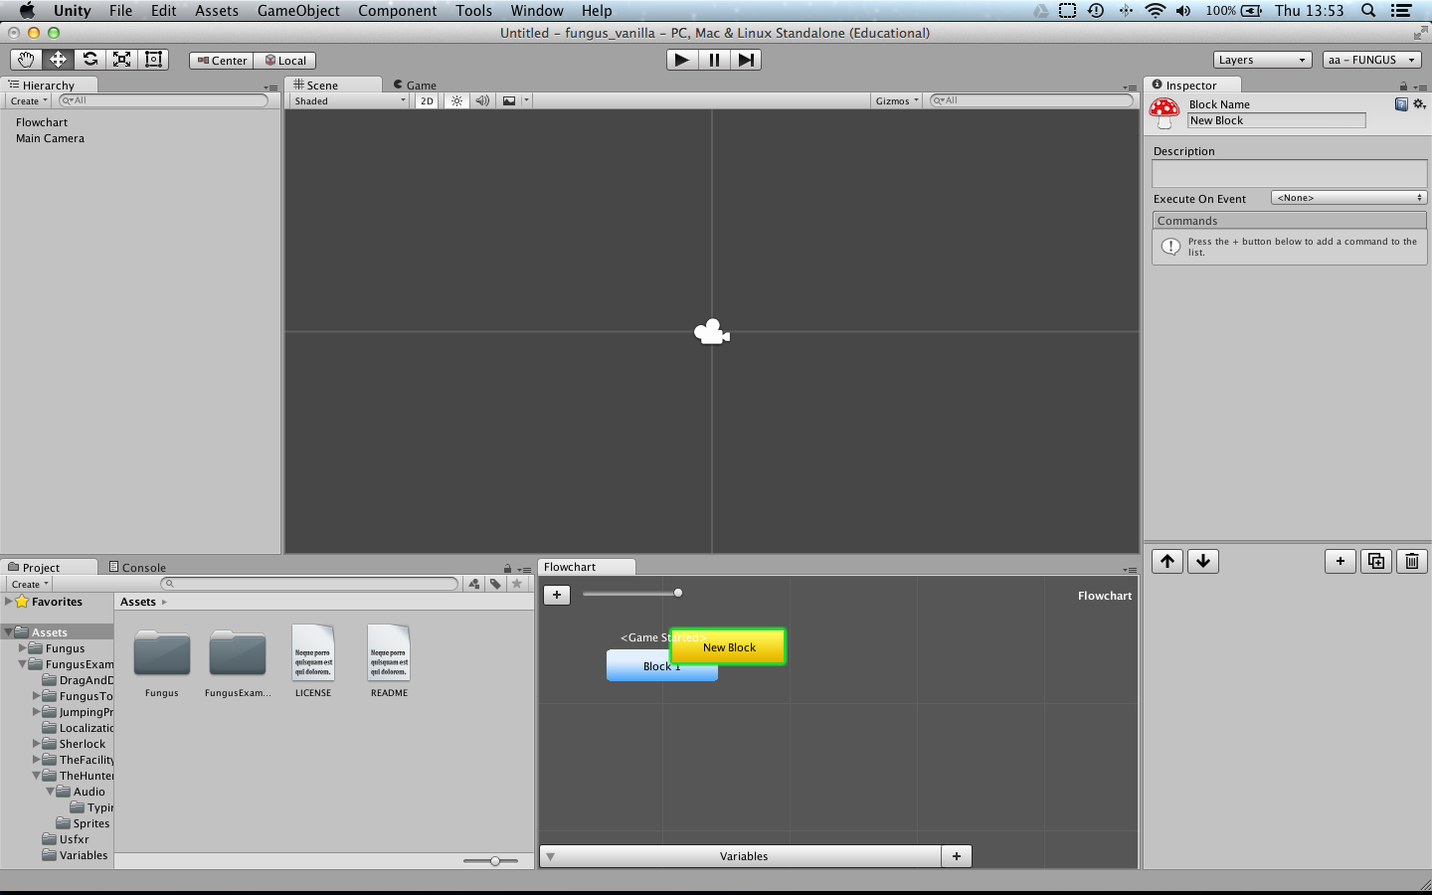Move command down with arrow button
This screenshot has height=895, width=1432.
(x=1203, y=561)
